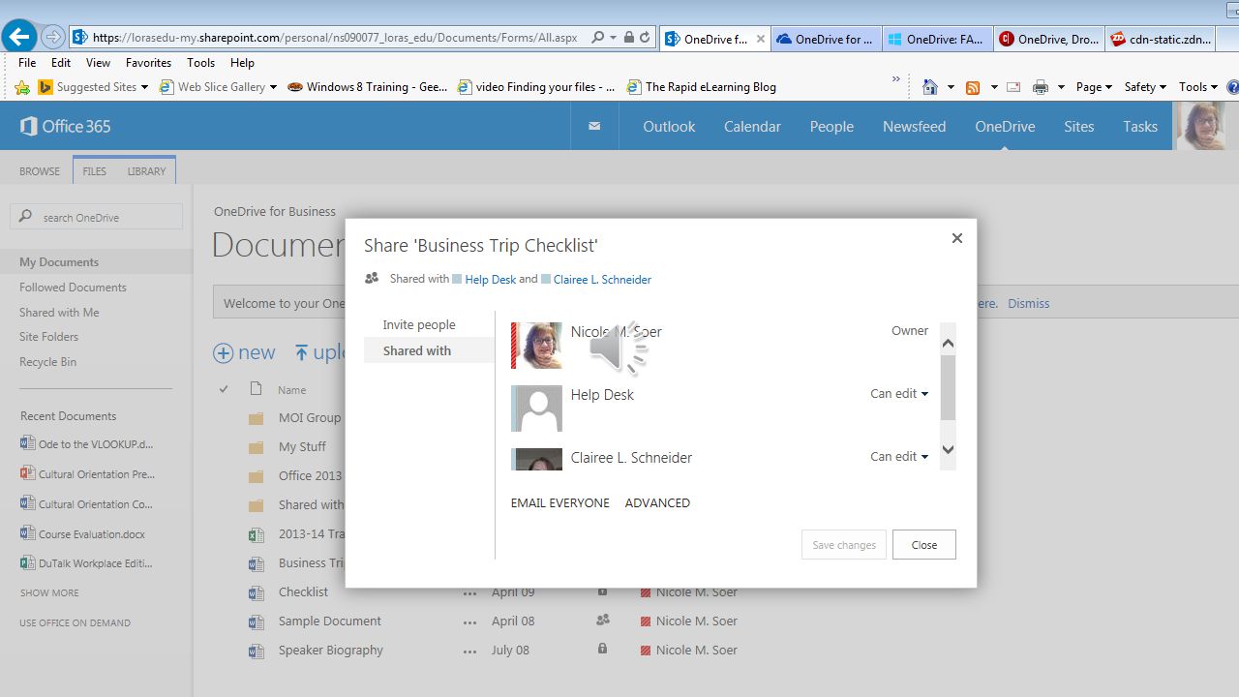The width and height of the screenshot is (1239, 697).
Task: Click the scroll up arrow in shared list
Action: (x=948, y=343)
